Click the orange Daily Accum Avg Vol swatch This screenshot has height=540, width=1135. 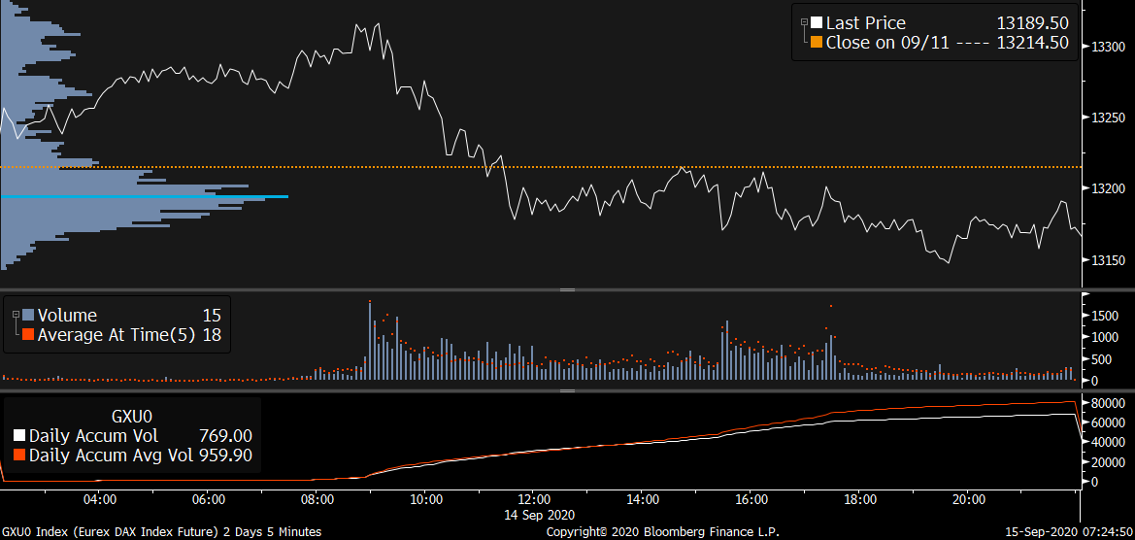19,455
